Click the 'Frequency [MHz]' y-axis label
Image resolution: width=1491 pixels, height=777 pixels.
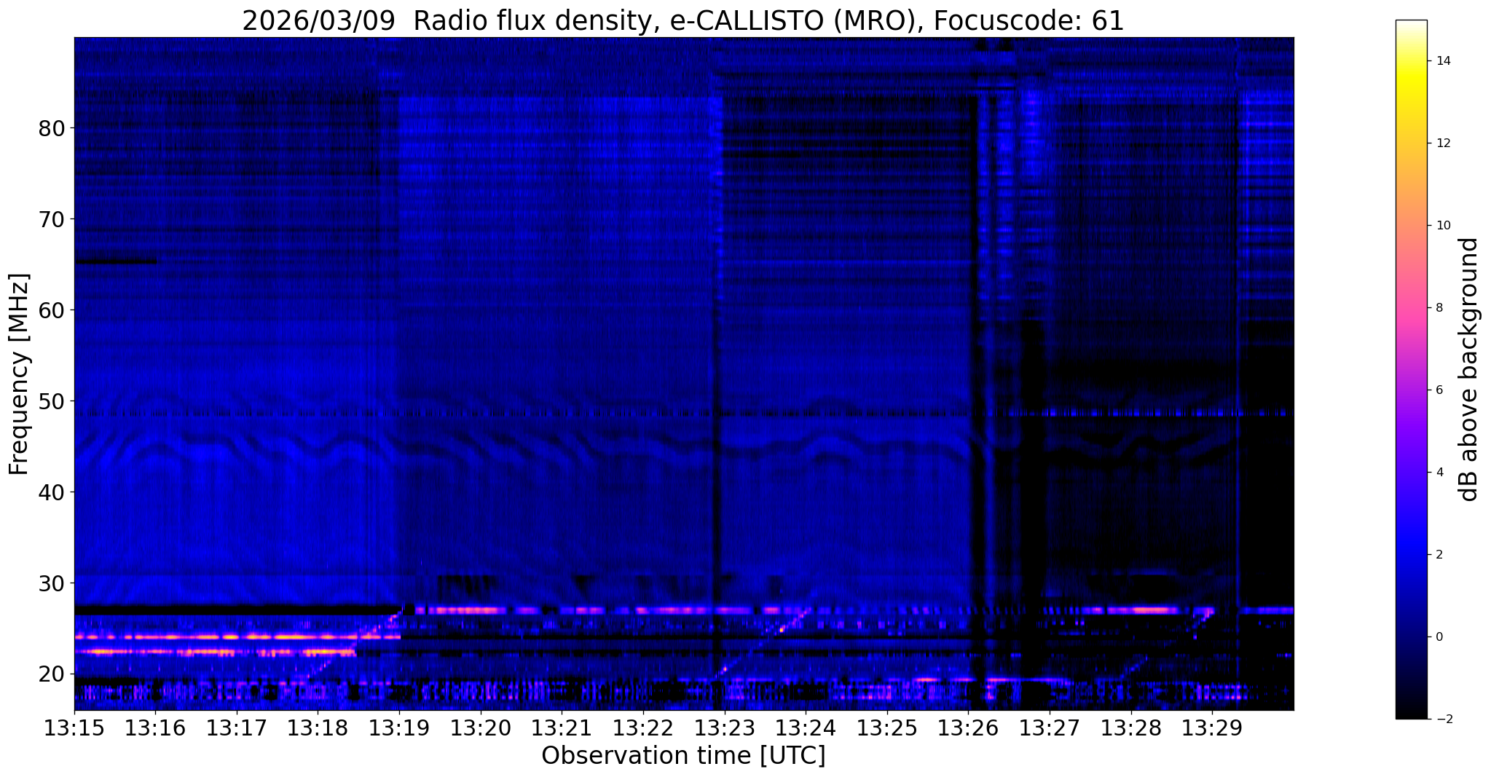click(x=20, y=374)
